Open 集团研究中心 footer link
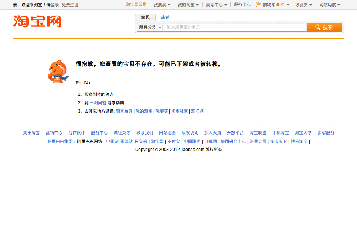The width and height of the screenshot is (357, 237). (x=233, y=142)
